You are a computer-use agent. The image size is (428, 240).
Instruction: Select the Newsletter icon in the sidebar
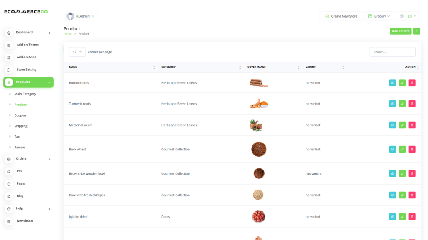point(8,220)
